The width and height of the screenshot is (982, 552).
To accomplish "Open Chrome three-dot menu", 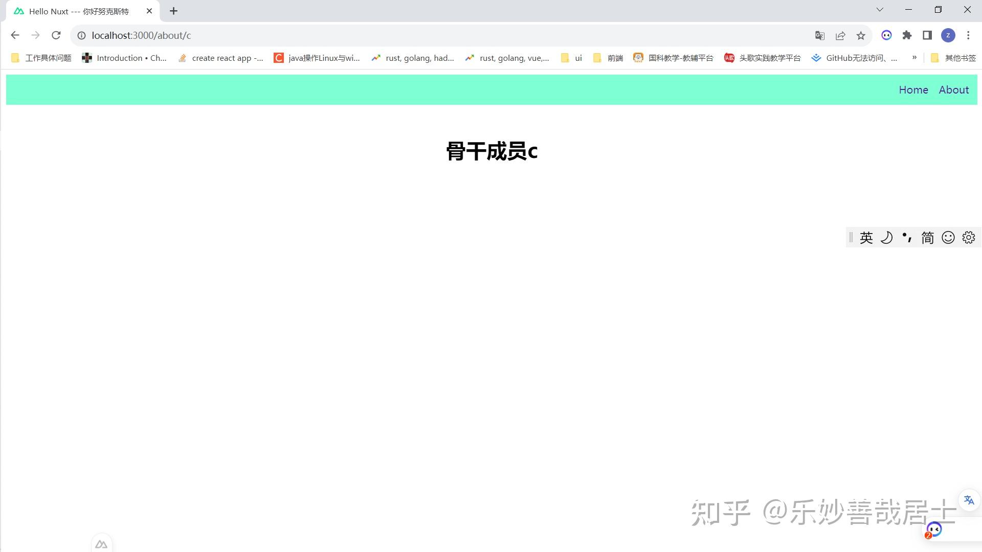I will click(x=968, y=35).
